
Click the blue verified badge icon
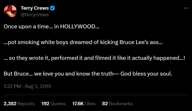tap(52, 8)
